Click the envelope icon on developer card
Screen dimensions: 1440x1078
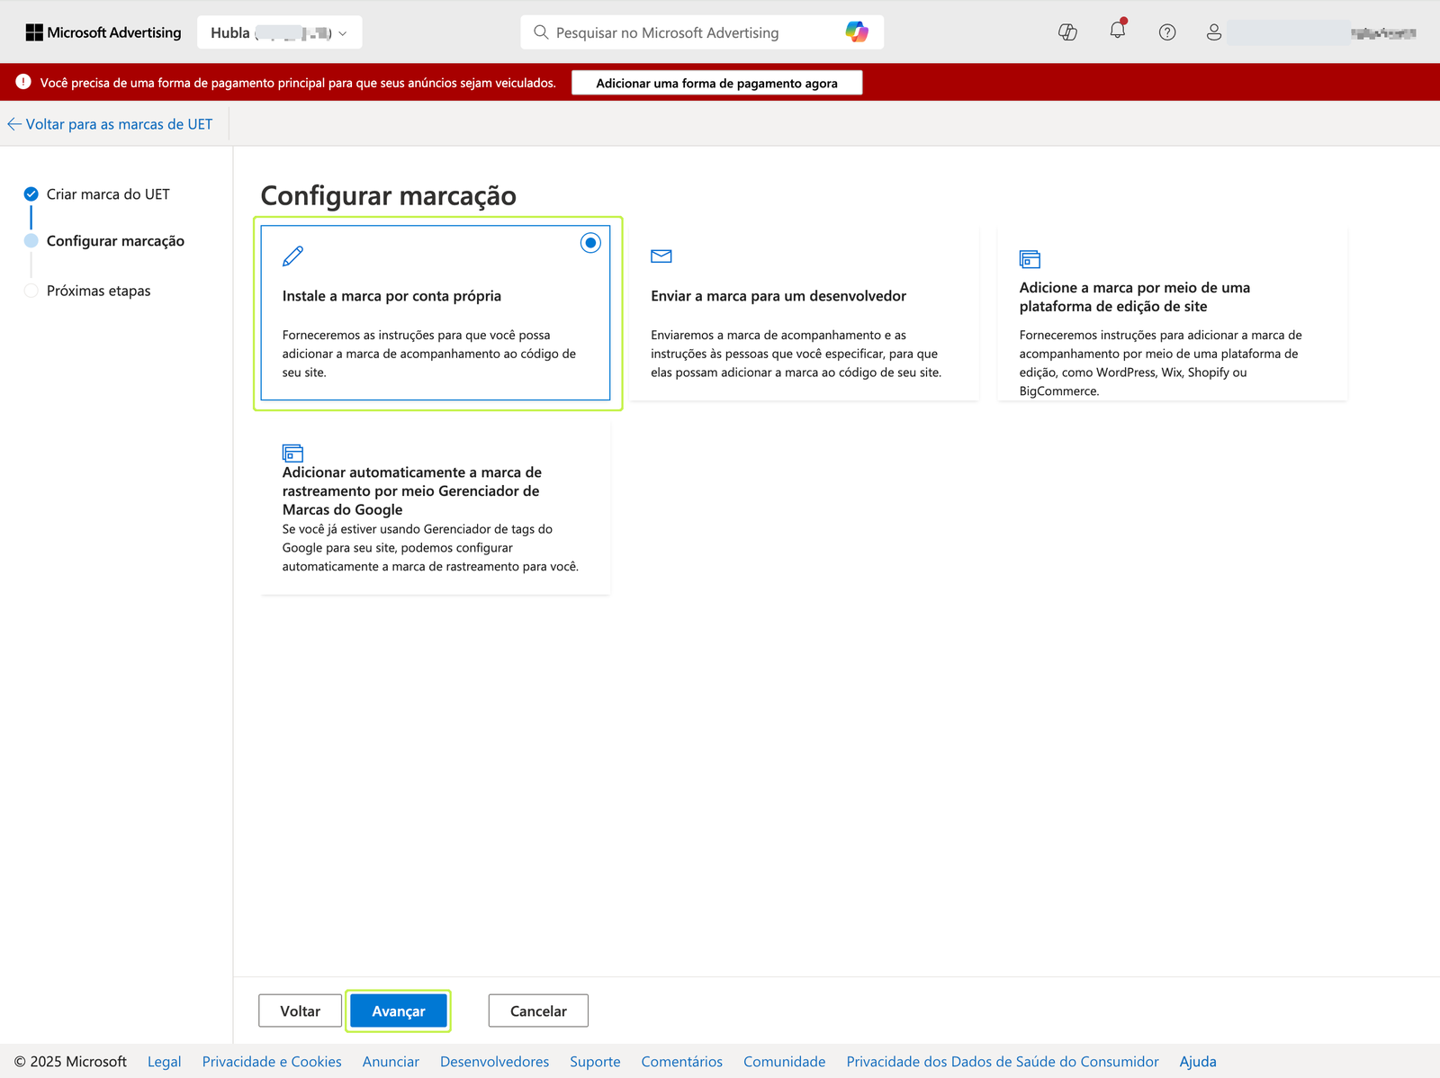pos(661,256)
